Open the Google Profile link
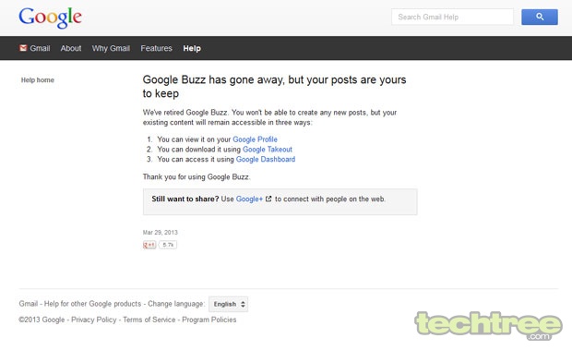The width and height of the screenshot is (572, 350). [x=255, y=139]
